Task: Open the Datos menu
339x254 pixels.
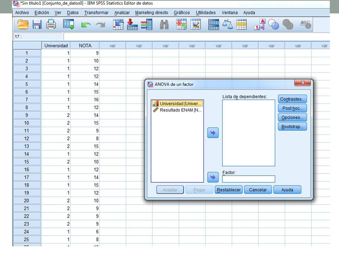Action: click(73, 13)
